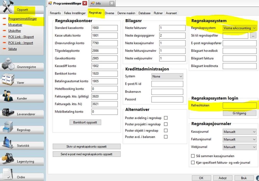
Task: Expand the Regnskapssystem dropdown
Action: tap(240, 28)
